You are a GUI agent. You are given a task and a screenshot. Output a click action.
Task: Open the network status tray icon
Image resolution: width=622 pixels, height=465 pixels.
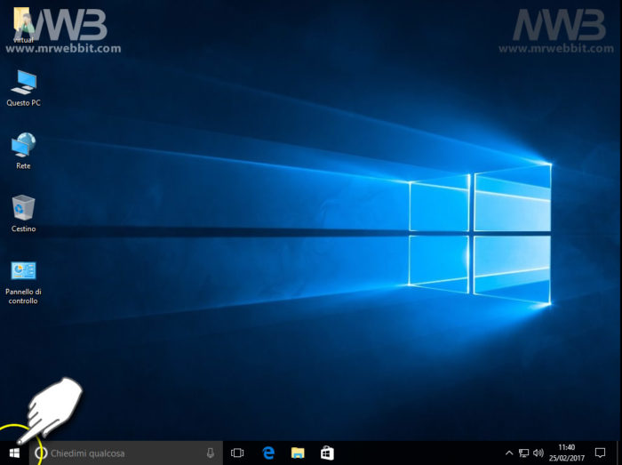point(523,453)
